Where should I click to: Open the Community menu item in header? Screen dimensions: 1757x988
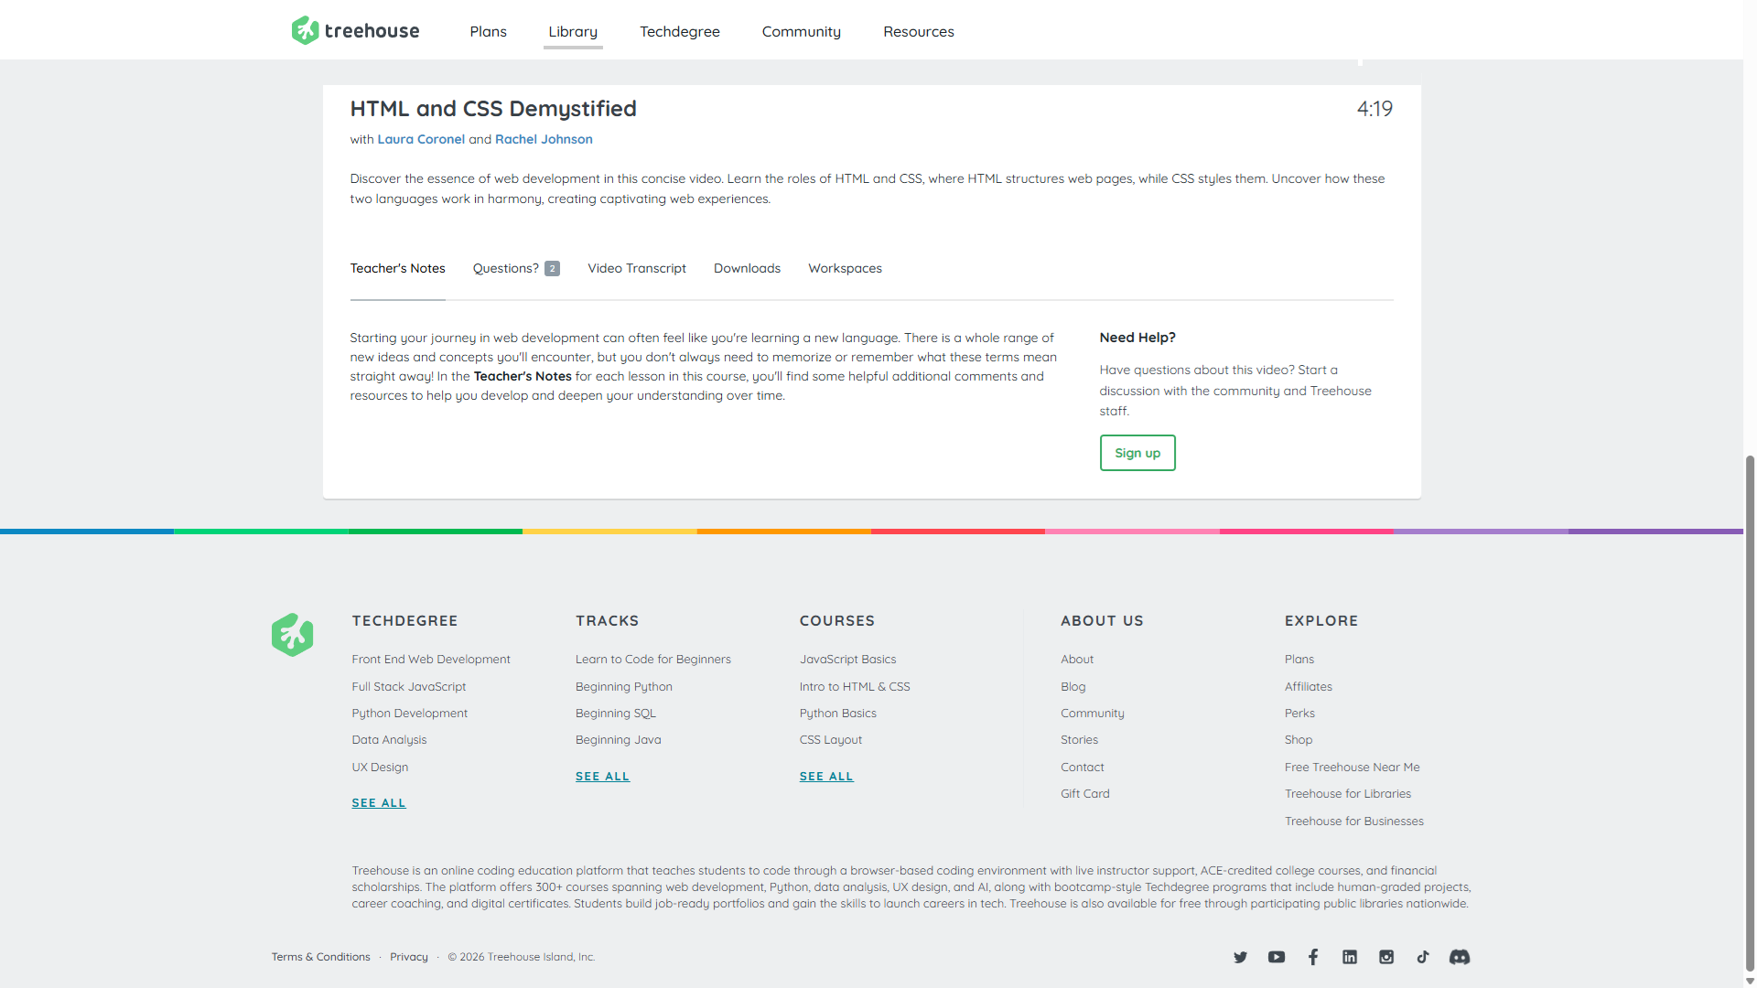(802, 31)
